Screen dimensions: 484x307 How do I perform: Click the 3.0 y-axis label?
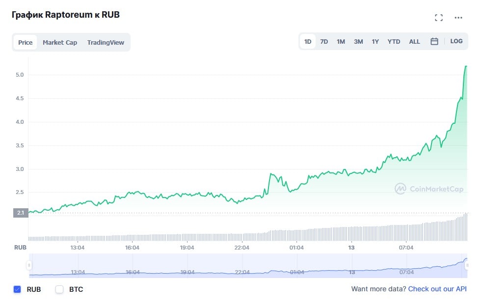point(20,169)
